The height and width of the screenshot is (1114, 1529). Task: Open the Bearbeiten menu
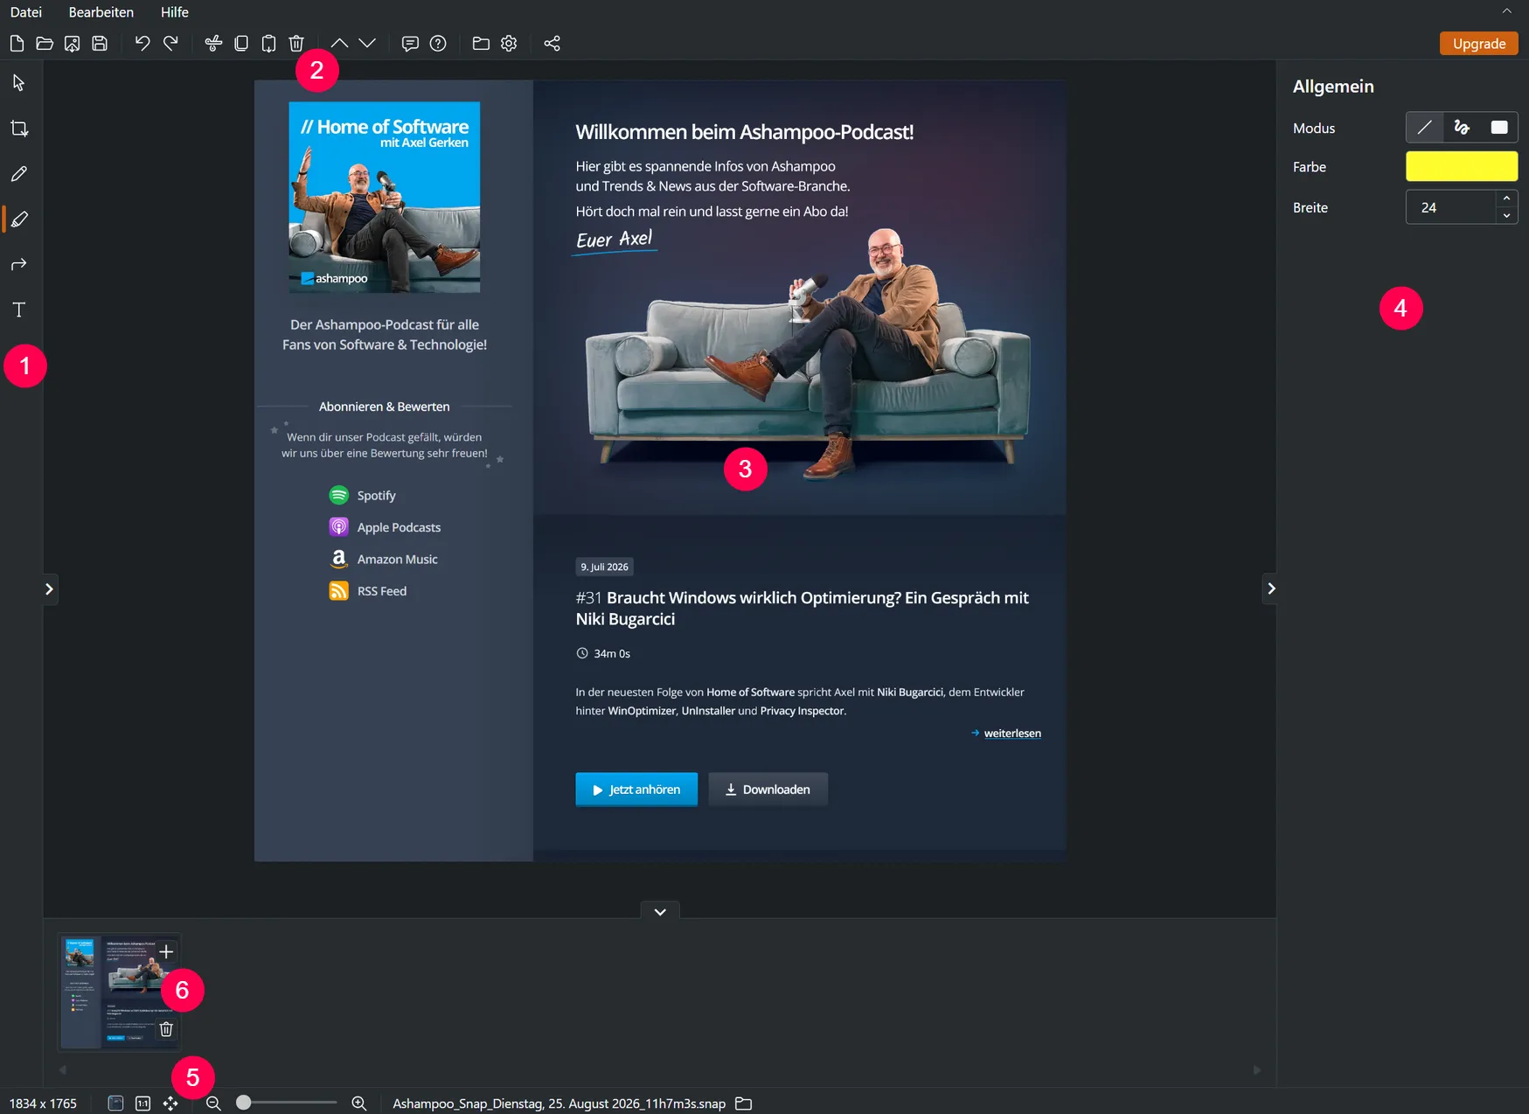coord(101,12)
